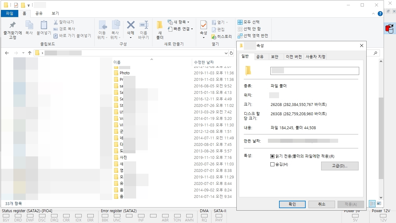The image size is (396, 223).
Task: Click 선택 영역 반전 to invert selection
Action: point(253,36)
